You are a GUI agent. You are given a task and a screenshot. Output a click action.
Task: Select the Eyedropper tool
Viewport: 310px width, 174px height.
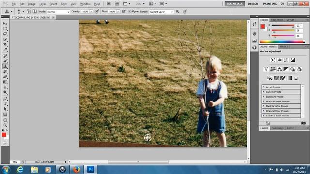[5, 49]
